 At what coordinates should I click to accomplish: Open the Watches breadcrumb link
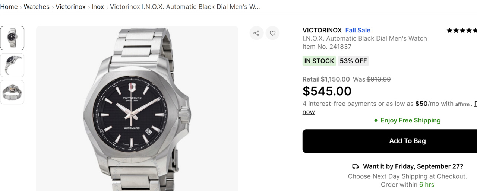(37, 7)
